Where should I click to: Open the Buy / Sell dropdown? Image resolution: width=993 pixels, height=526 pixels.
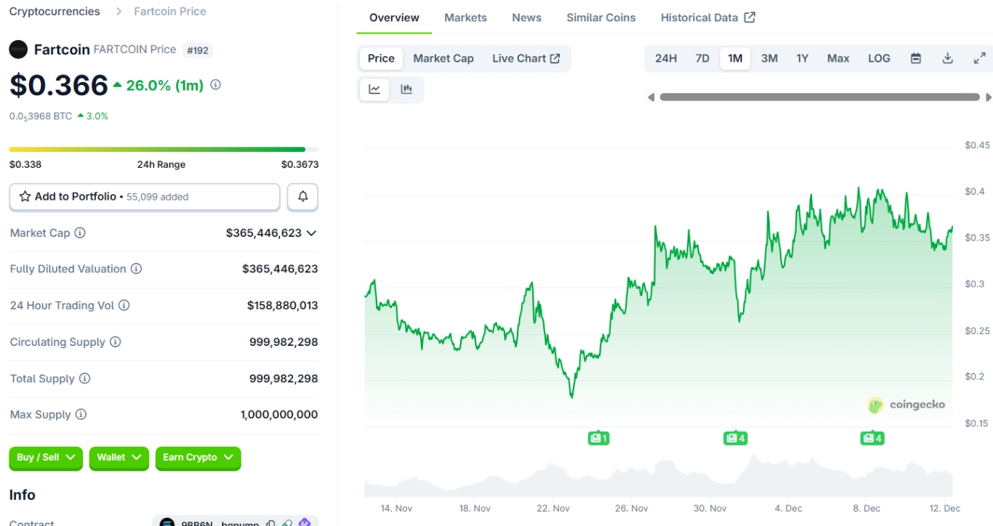[x=45, y=458]
